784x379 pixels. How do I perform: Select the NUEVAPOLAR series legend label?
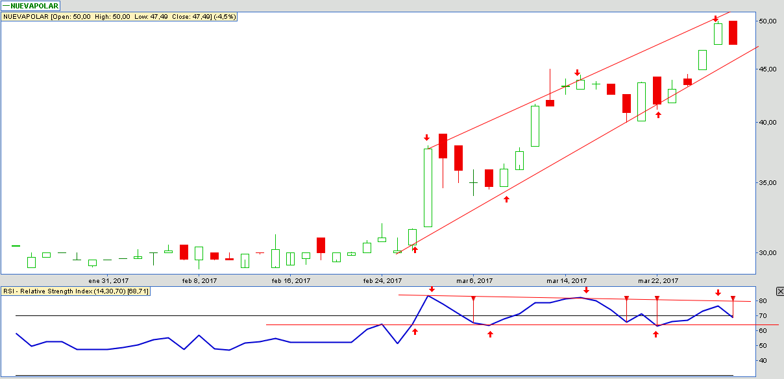click(30, 6)
